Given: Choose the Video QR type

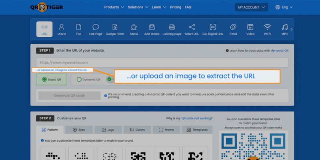Looking at the screenshot, I should [x=250, y=29].
